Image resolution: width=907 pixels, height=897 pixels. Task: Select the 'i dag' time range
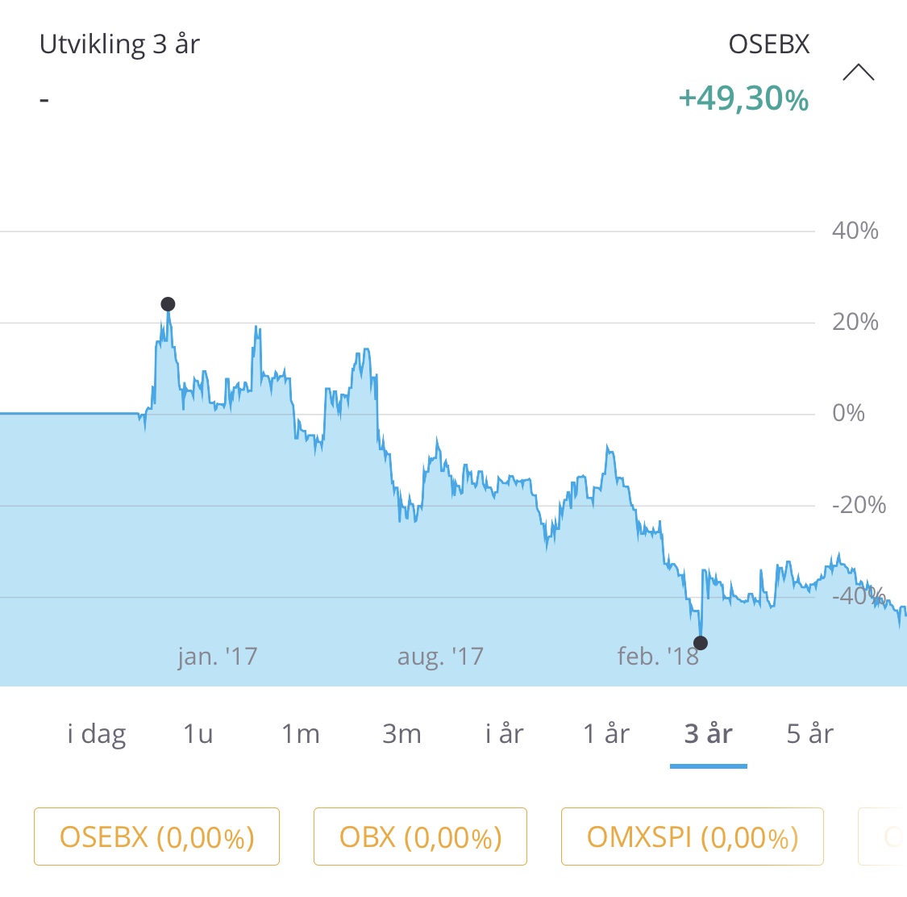click(x=97, y=734)
